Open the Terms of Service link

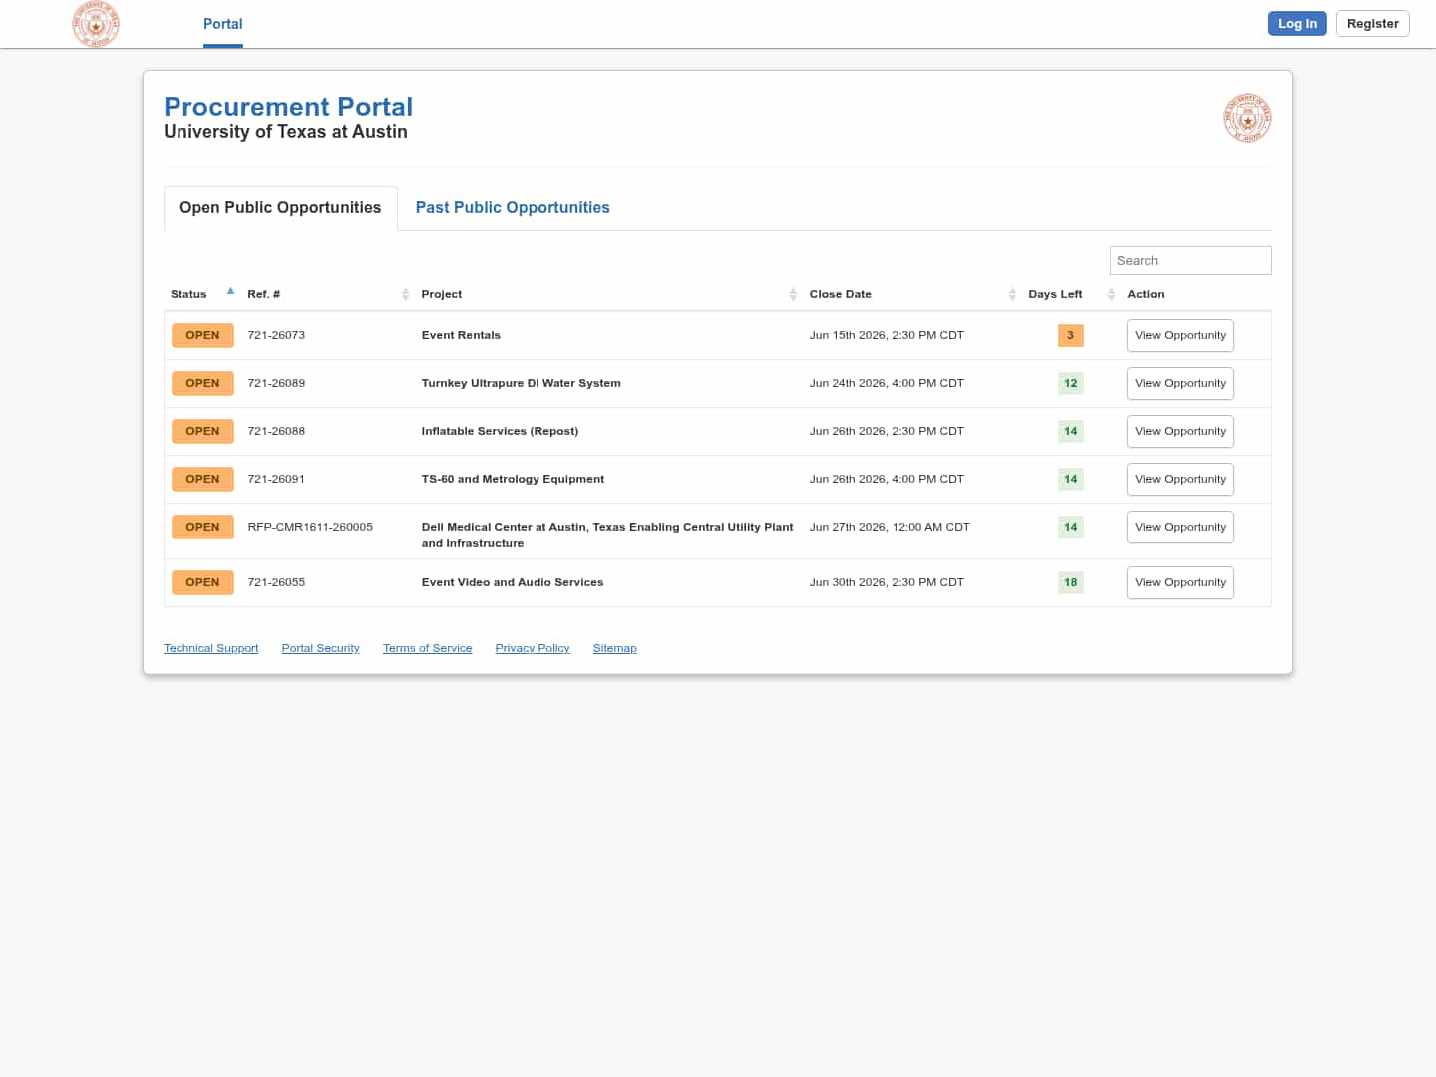[x=427, y=649]
